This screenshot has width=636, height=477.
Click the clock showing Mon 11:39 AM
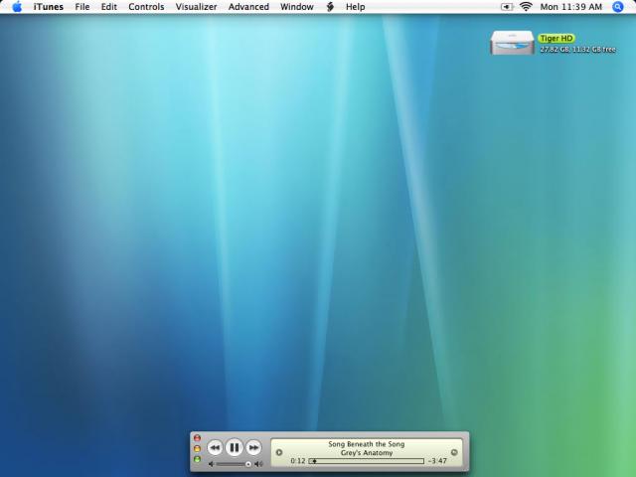coord(571,7)
